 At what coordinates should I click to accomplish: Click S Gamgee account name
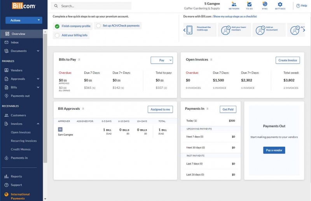pyautogui.click(x=212, y=3)
